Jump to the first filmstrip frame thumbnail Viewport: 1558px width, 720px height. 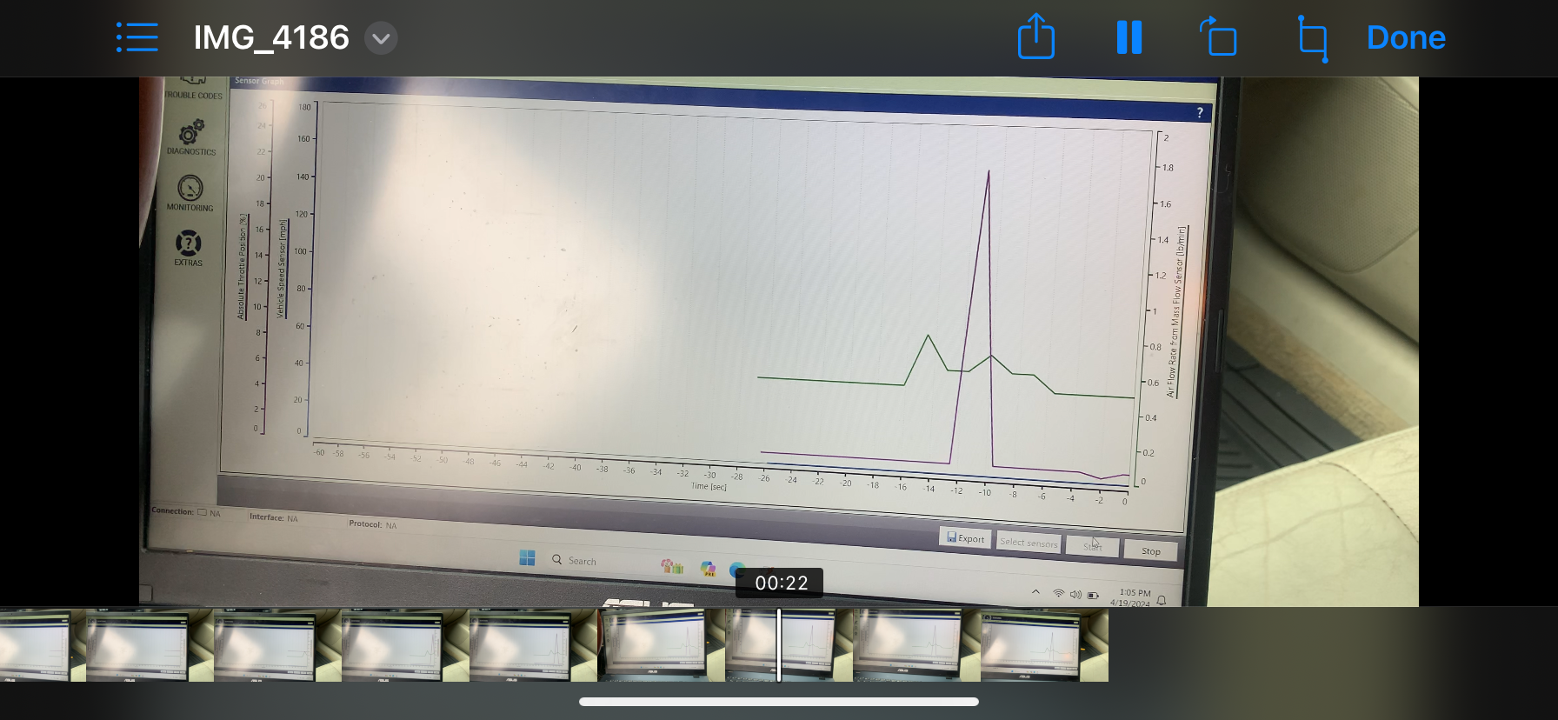(x=43, y=644)
